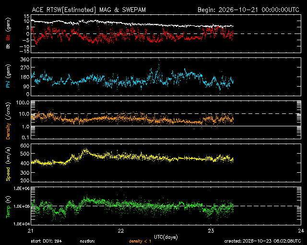Click the '1.0' tick on Density axis
The height and width of the screenshot is (245, 307).
25,127
